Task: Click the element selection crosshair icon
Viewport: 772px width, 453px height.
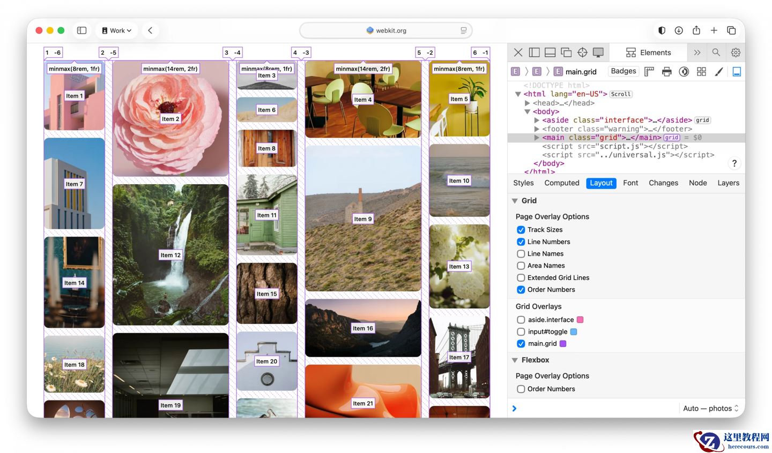Action: [x=582, y=52]
